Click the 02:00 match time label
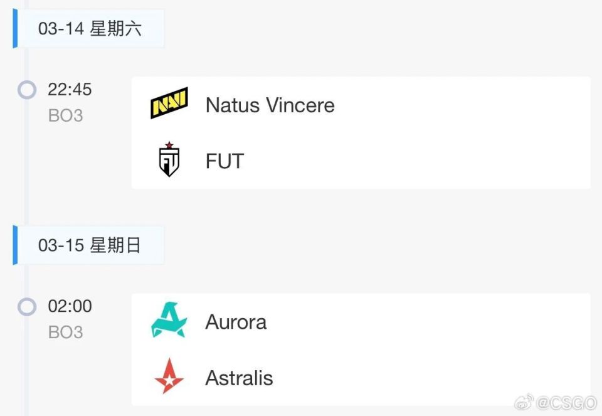The width and height of the screenshot is (602, 416). click(x=70, y=307)
